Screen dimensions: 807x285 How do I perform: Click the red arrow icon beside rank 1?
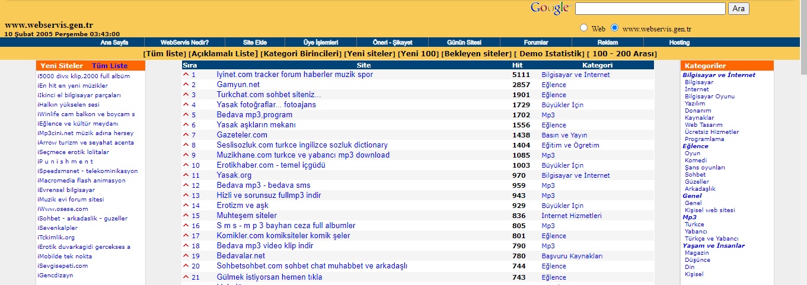(x=186, y=75)
